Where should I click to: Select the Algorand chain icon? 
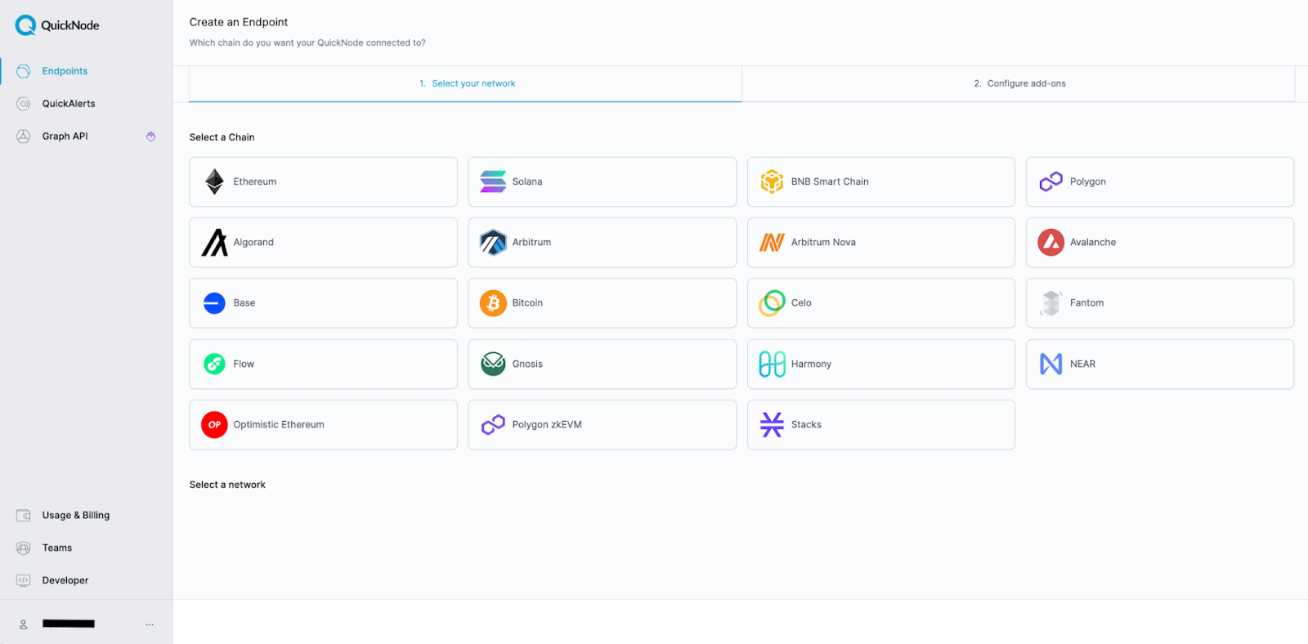coord(214,242)
